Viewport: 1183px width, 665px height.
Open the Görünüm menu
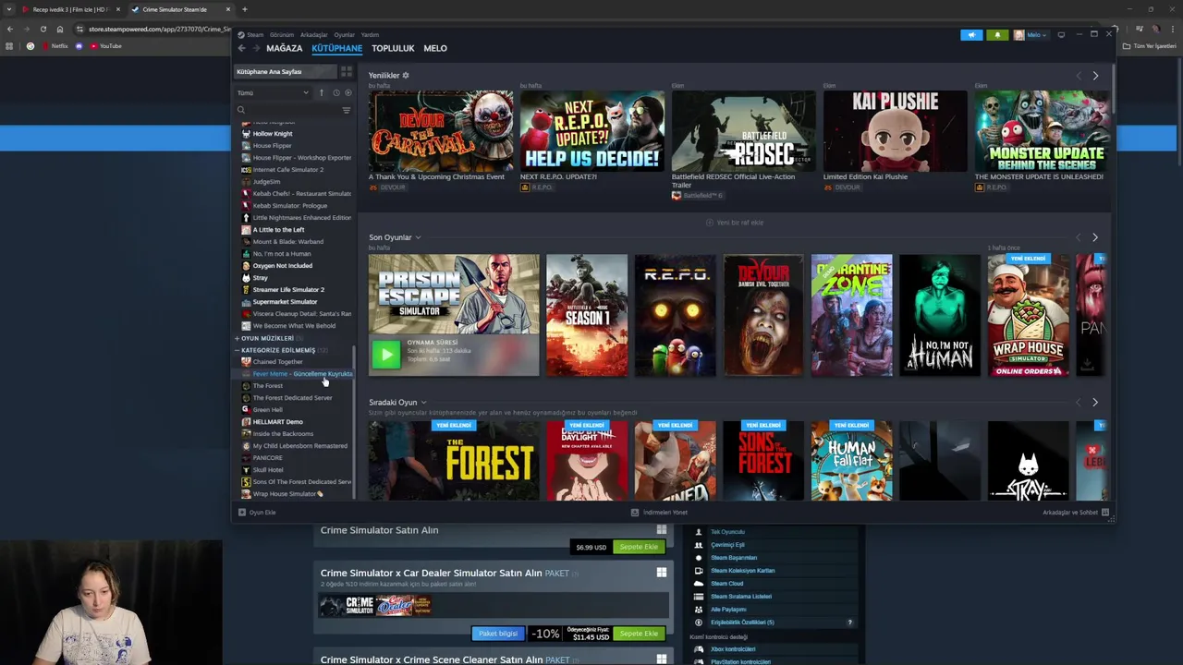pyautogui.click(x=282, y=35)
